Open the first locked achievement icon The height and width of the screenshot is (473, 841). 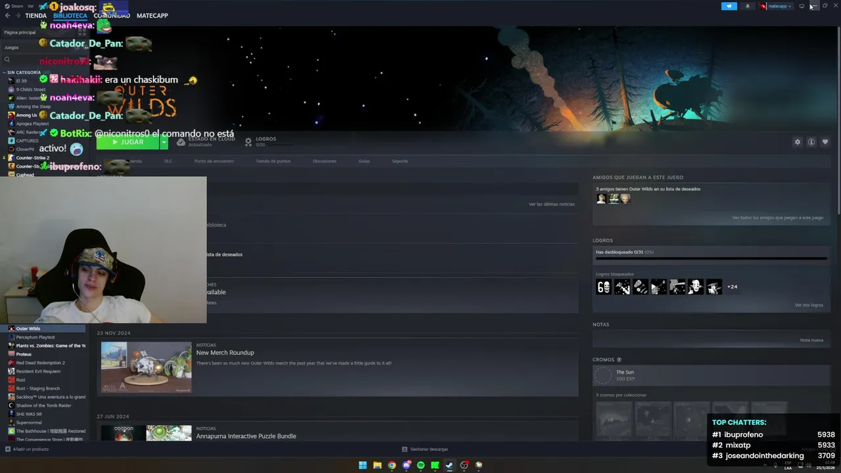[x=603, y=286]
